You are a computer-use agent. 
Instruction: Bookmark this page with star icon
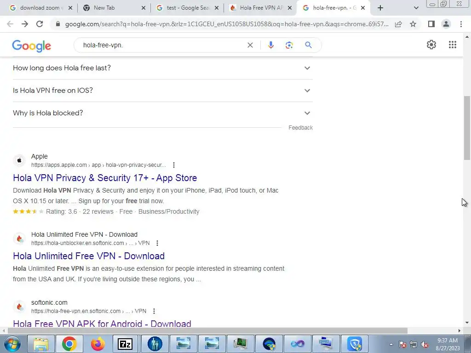(x=413, y=24)
